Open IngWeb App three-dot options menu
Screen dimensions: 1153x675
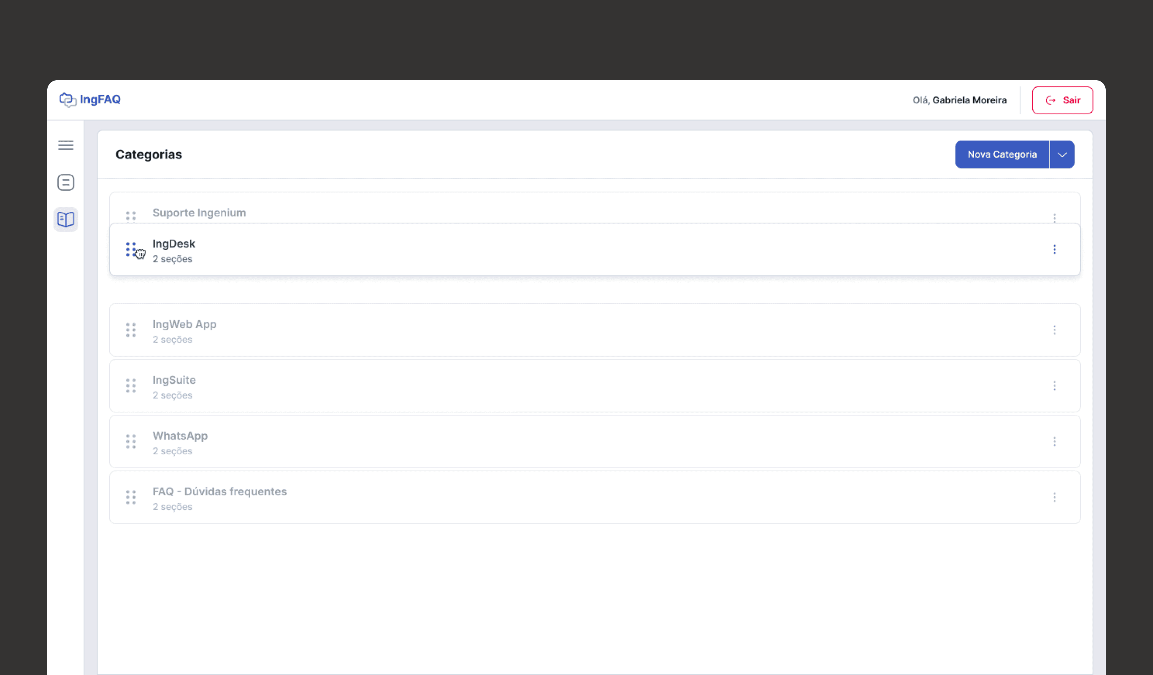tap(1054, 330)
